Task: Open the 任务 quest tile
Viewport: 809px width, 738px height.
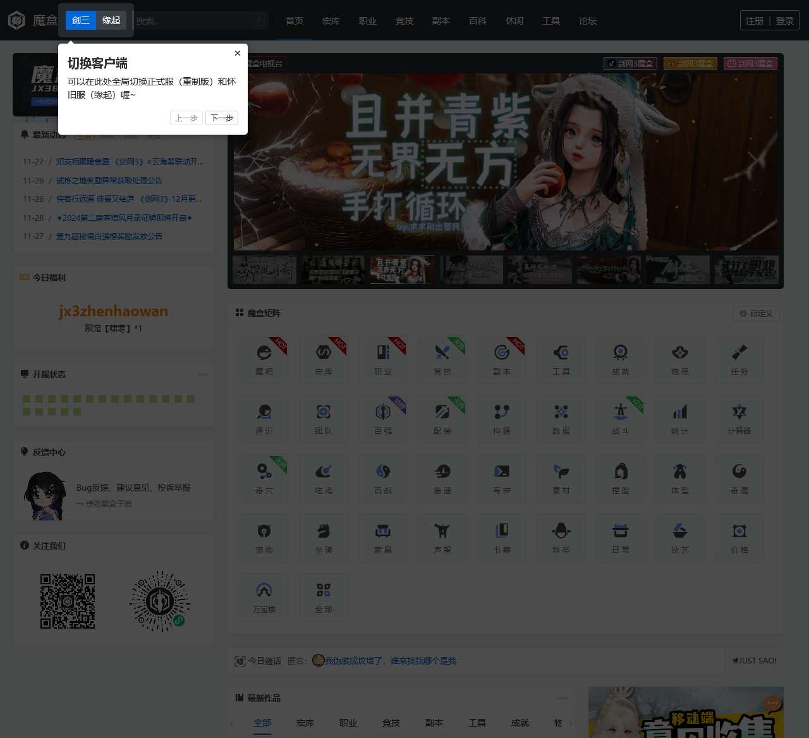Action: tap(739, 359)
